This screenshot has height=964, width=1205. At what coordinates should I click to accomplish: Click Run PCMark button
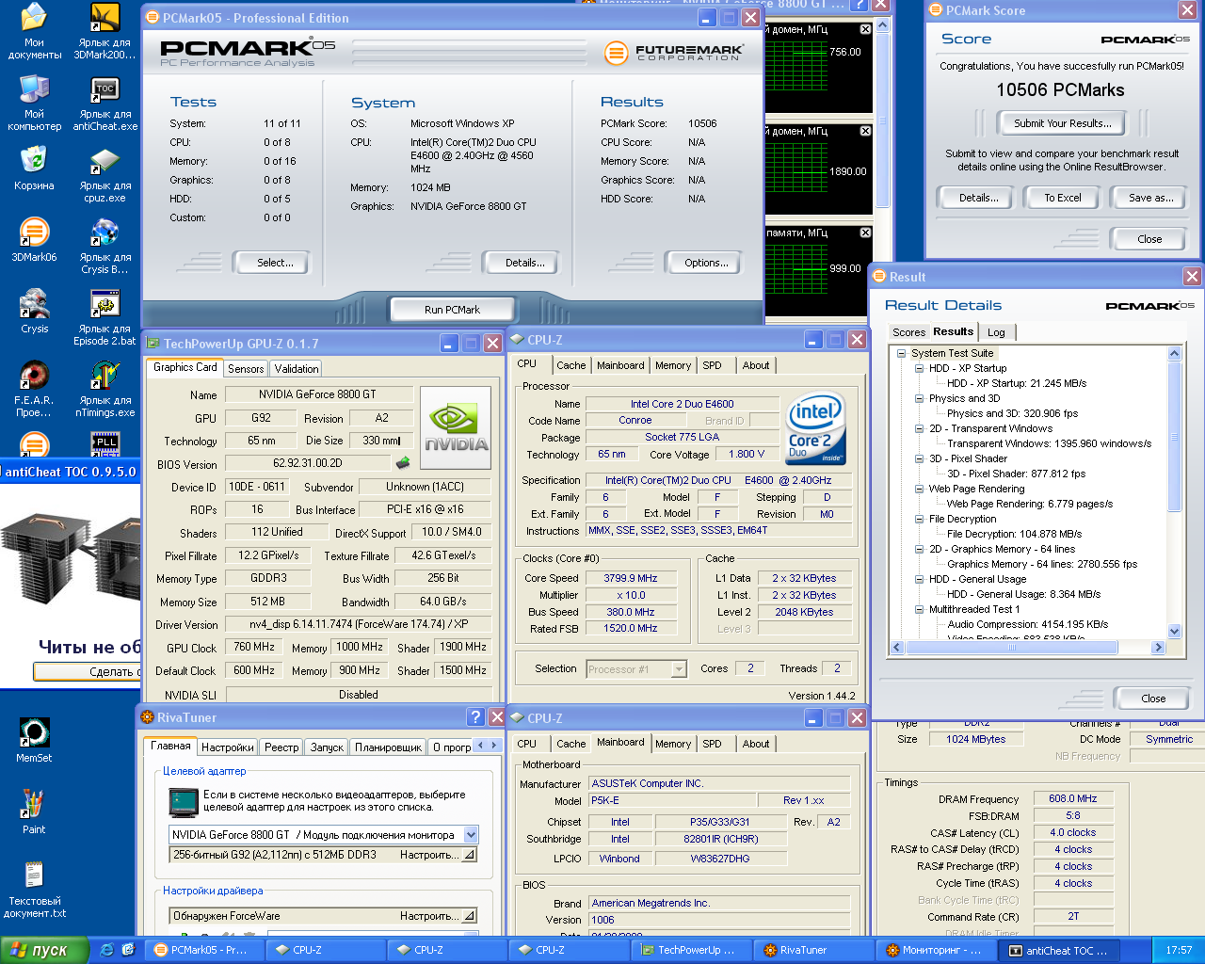coord(452,309)
